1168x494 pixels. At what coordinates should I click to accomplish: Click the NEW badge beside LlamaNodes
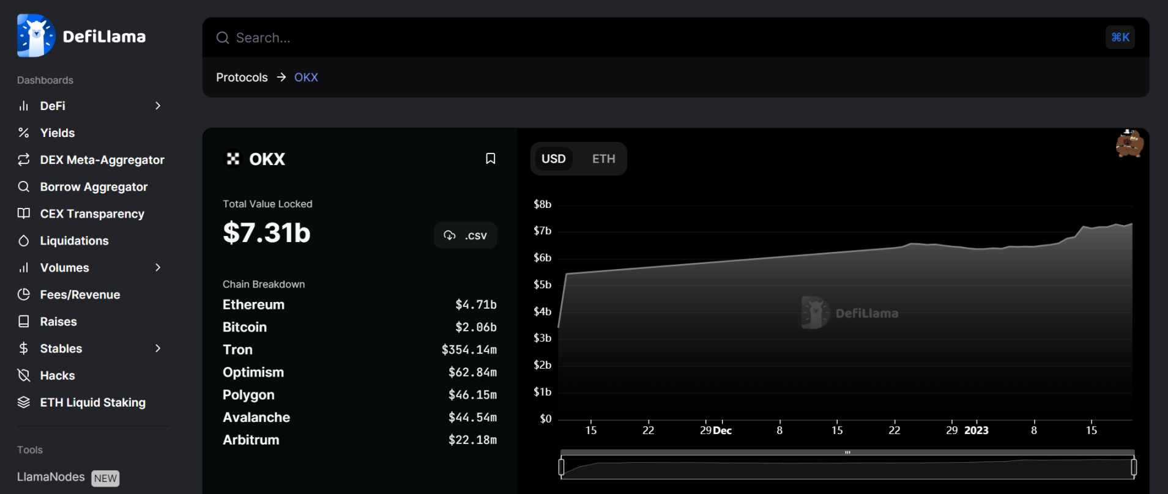(x=105, y=478)
